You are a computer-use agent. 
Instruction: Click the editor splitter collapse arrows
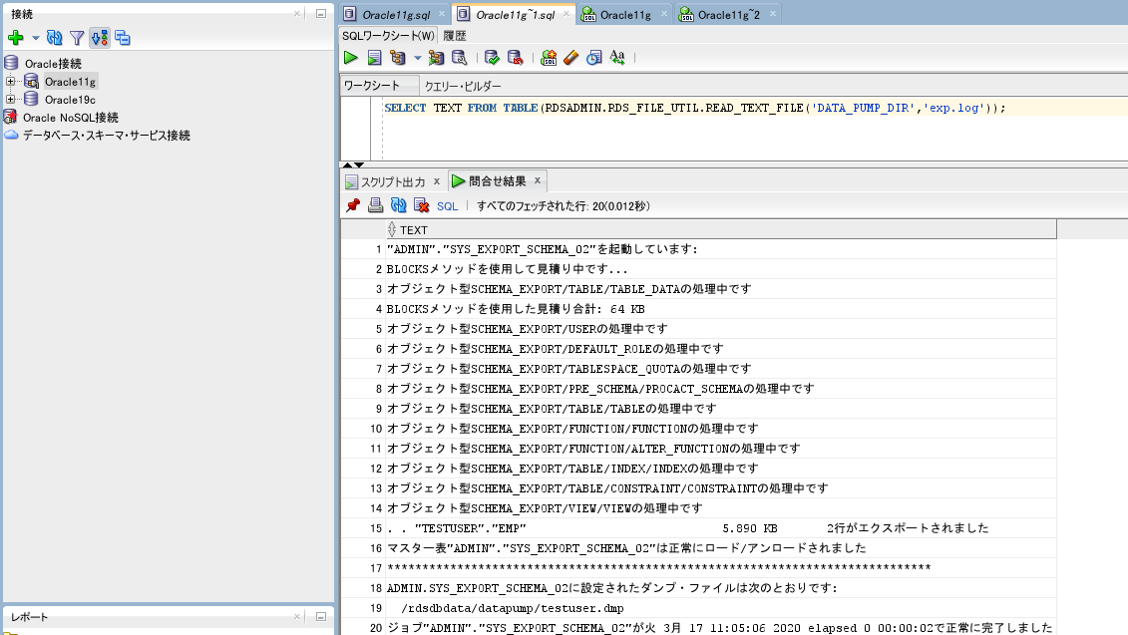[x=352, y=164]
